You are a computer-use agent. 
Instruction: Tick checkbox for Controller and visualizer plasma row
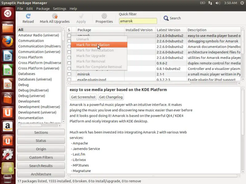click(x=69, y=68)
